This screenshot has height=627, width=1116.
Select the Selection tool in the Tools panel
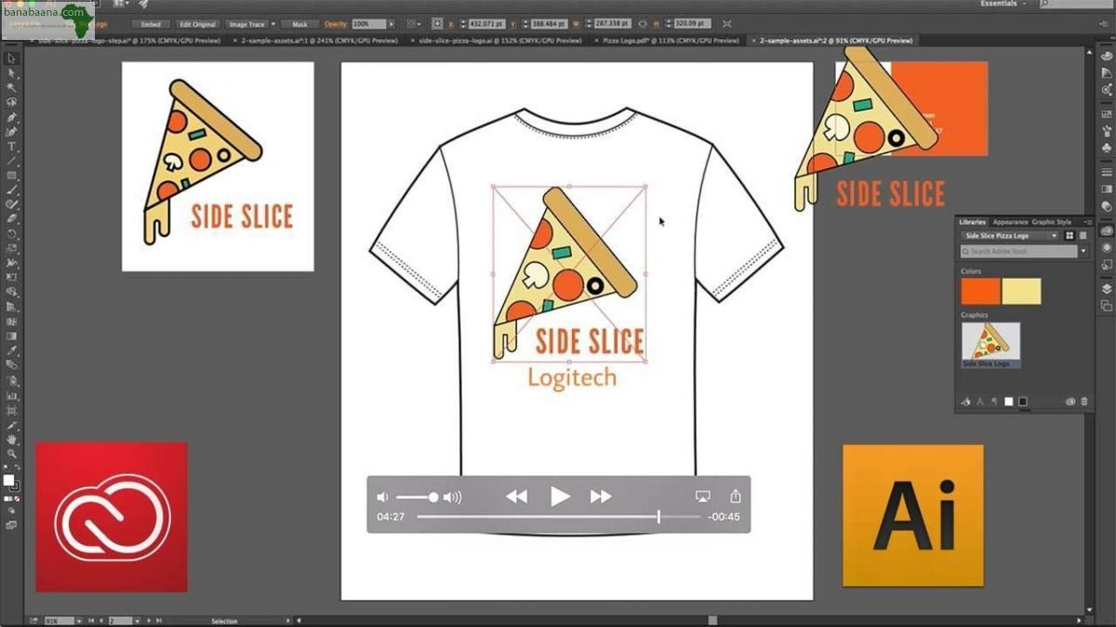12,58
